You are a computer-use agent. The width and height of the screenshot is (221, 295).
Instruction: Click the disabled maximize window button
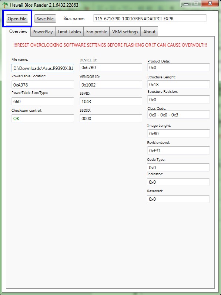click(x=196, y=4)
